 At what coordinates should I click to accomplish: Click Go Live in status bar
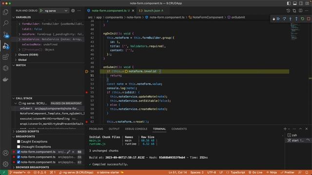(255, 173)
